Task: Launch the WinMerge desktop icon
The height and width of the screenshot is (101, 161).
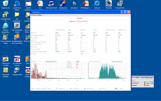Action: pos(86,5)
